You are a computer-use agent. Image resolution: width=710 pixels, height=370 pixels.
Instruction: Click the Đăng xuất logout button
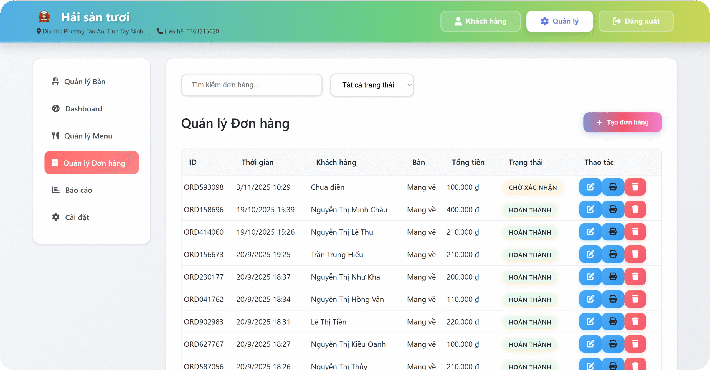click(636, 21)
